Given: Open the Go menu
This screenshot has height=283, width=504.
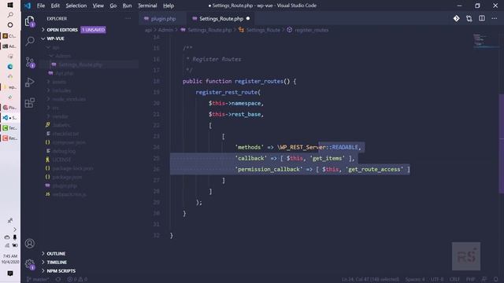Looking at the screenshot, I should (113, 6).
